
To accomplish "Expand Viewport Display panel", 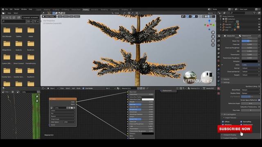I will [x=230, y=135].
